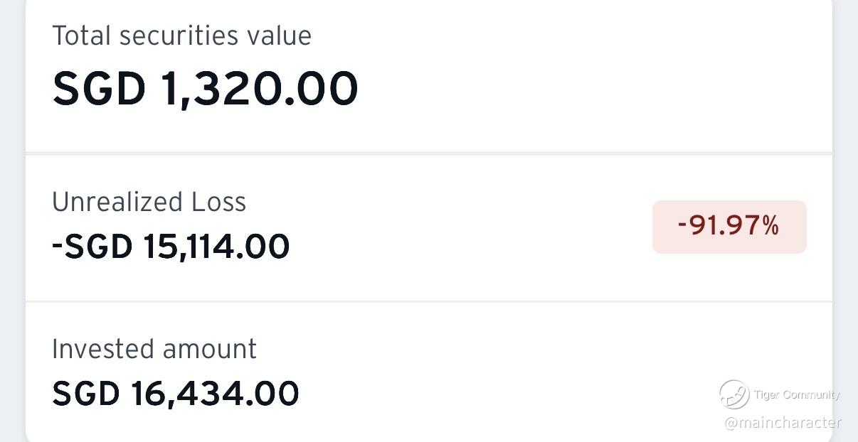The width and height of the screenshot is (858, 442).
Task: Click empty space right of SGD 1,320.00
Action: click(x=569, y=89)
